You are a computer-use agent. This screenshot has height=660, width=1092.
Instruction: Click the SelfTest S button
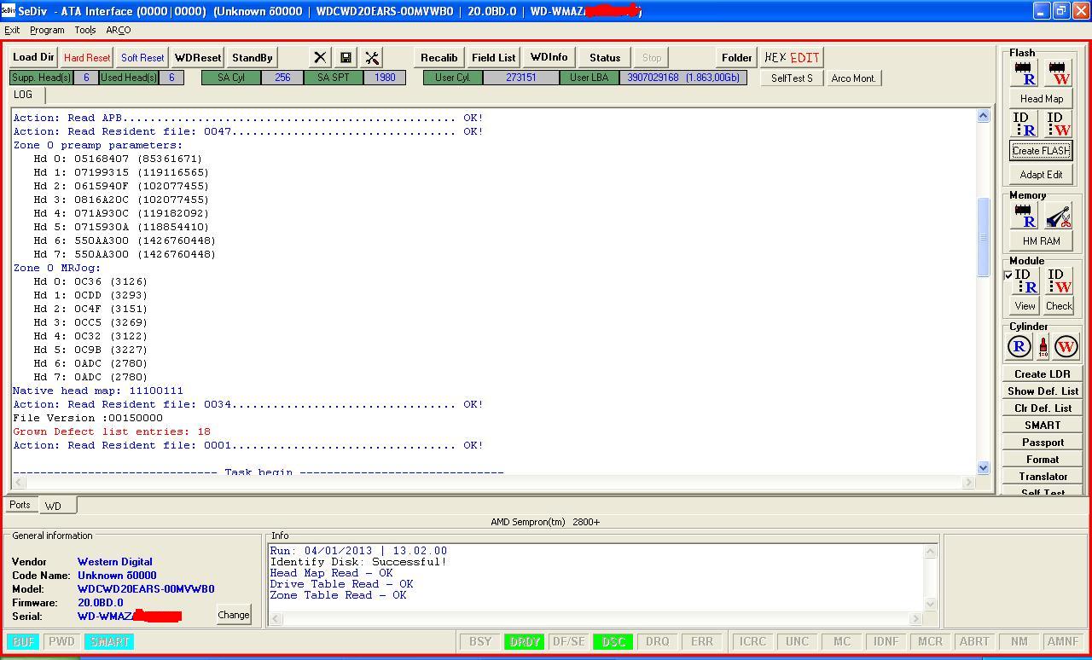tap(792, 78)
